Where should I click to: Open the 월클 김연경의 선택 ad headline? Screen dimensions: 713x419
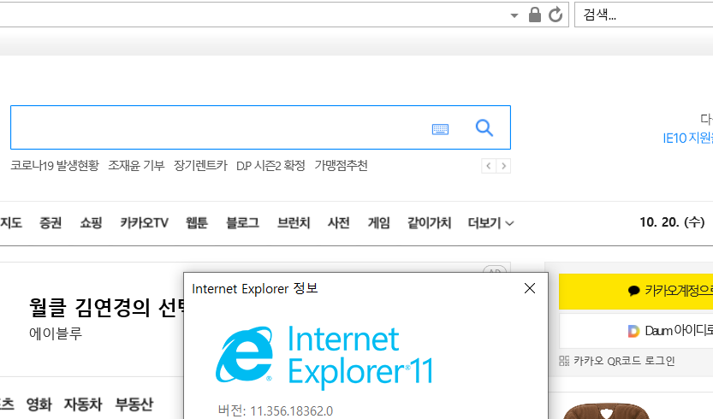pyautogui.click(x=107, y=308)
